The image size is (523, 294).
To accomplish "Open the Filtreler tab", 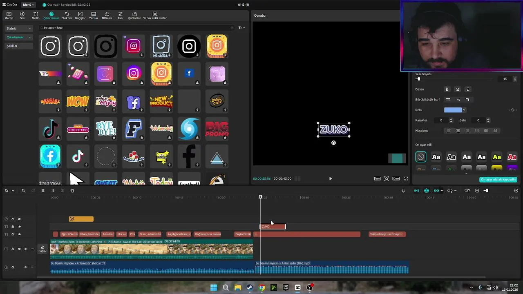I will [107, 16].
